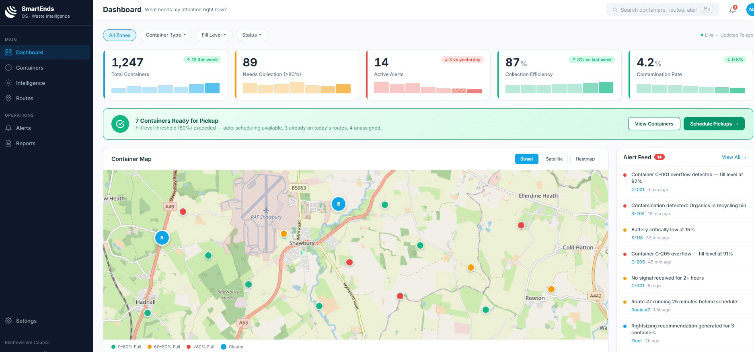754x352 pixels.
Task: Select the All Zones filter
Action: (119, 35)
